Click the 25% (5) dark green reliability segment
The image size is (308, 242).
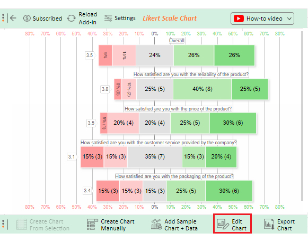point(250,89)
